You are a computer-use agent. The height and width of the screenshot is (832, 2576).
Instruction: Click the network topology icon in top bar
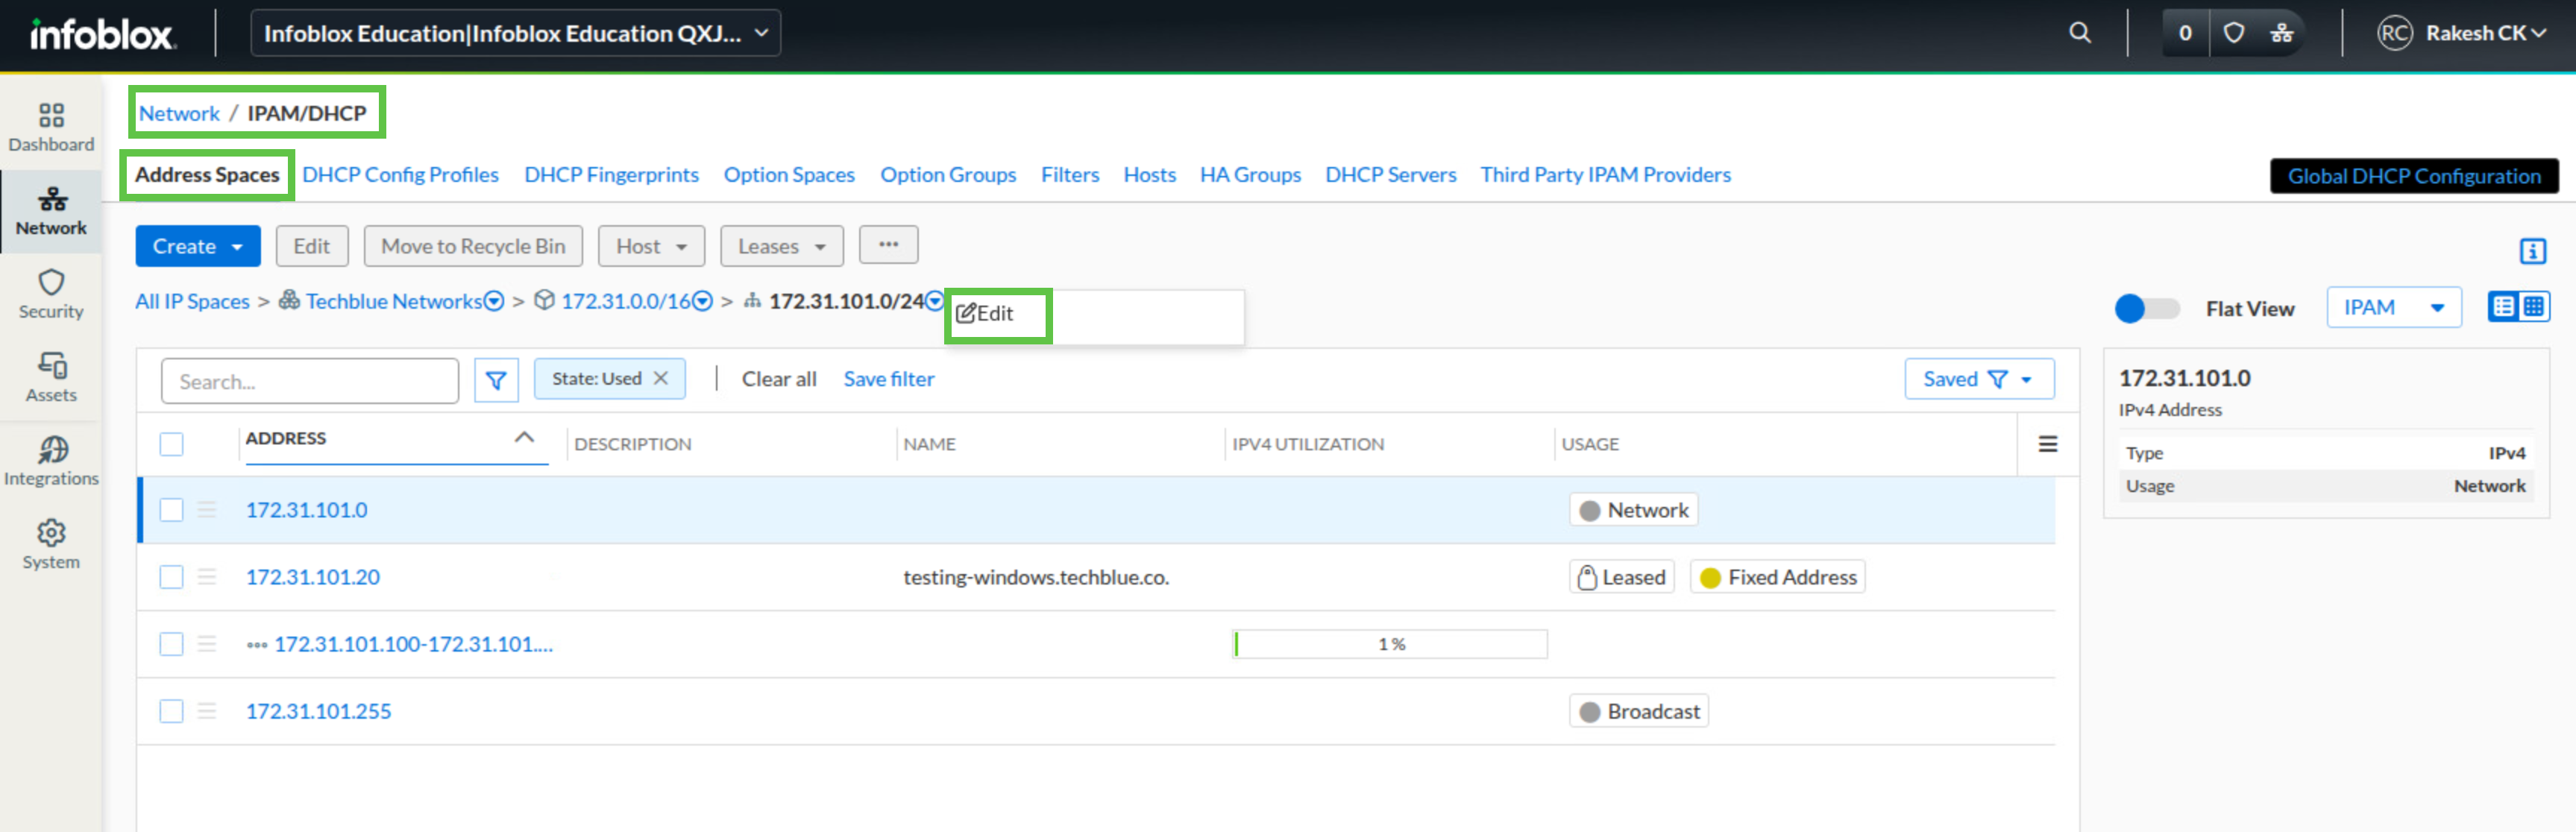tap(2281, 33)
